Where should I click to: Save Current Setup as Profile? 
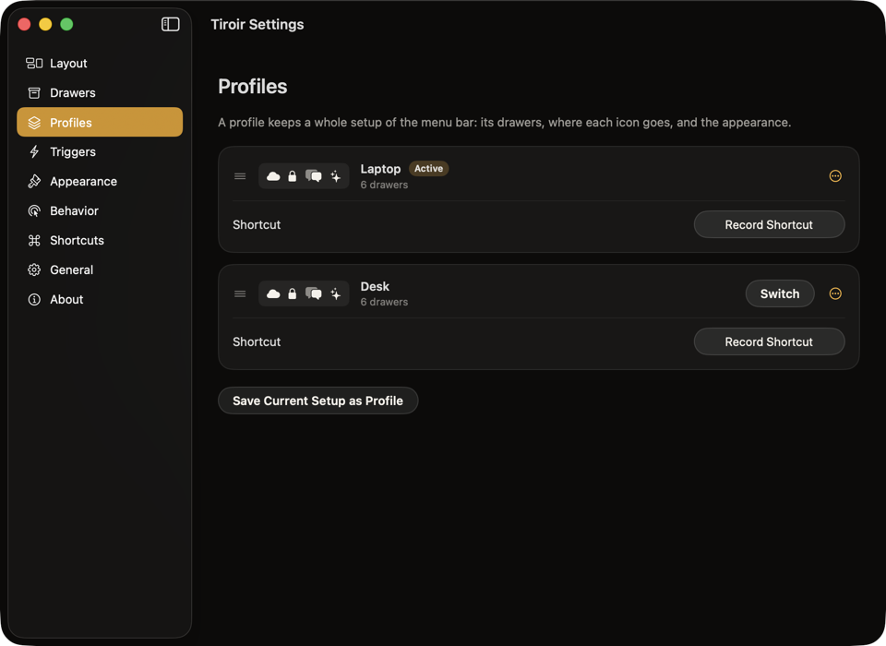coord(318,401)
